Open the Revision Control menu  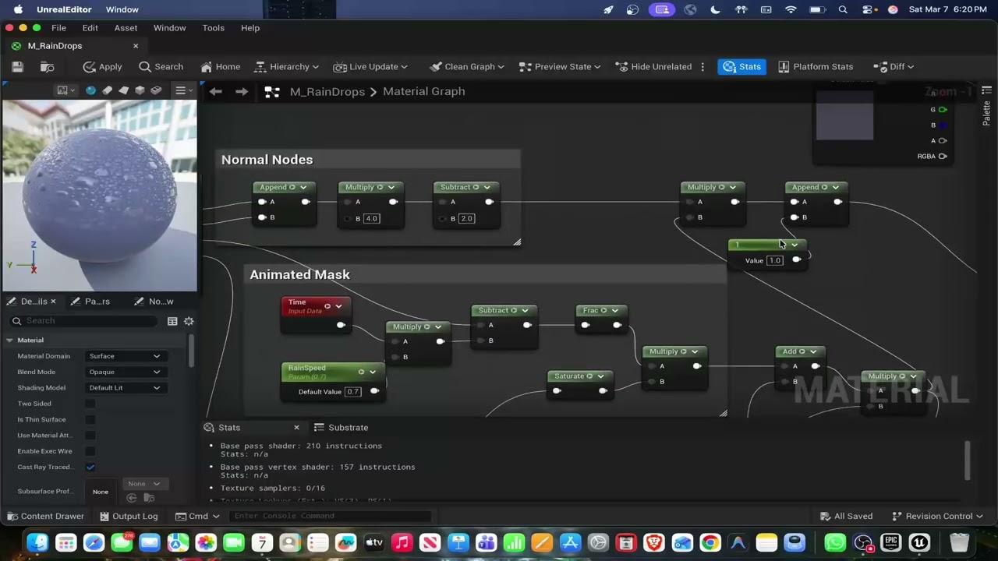point(938,517)
